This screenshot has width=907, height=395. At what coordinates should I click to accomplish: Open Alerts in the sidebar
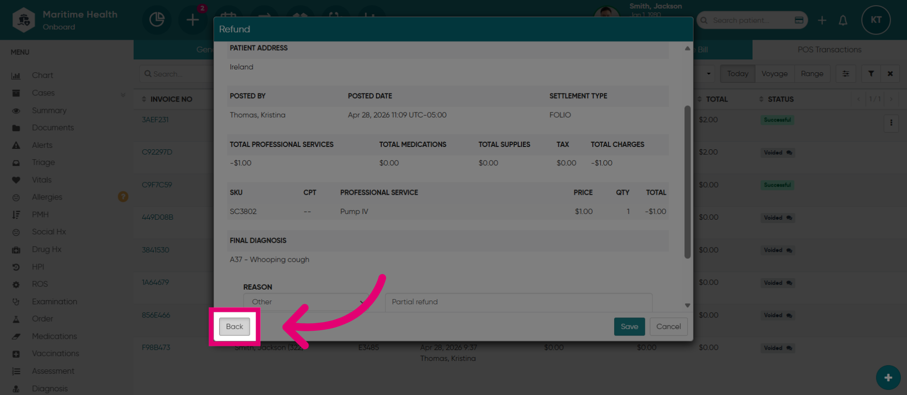[x=42, y=146]
